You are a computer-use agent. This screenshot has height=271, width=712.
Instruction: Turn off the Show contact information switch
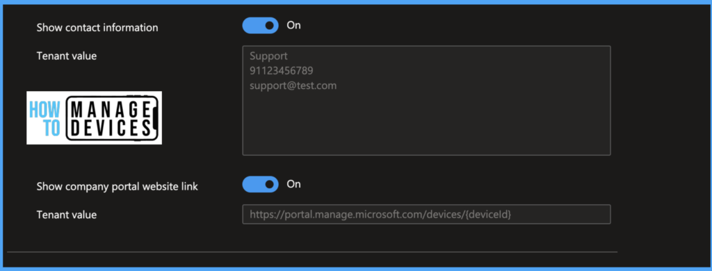[260, 26]
